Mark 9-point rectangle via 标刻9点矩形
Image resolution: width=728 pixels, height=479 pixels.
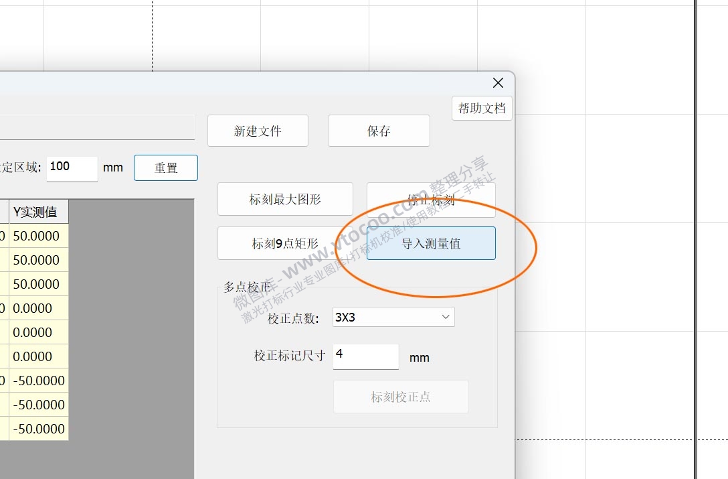point(285,243)
